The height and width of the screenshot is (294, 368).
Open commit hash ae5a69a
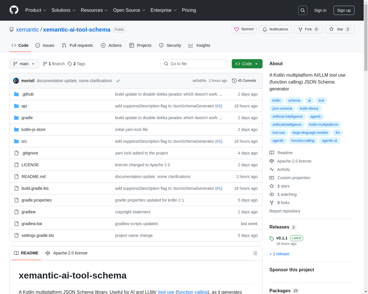199,81
